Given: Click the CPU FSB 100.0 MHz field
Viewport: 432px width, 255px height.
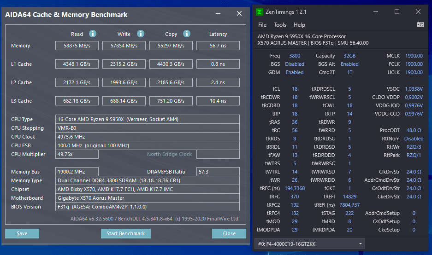Looking at the screenshot, I should (148, 146).
